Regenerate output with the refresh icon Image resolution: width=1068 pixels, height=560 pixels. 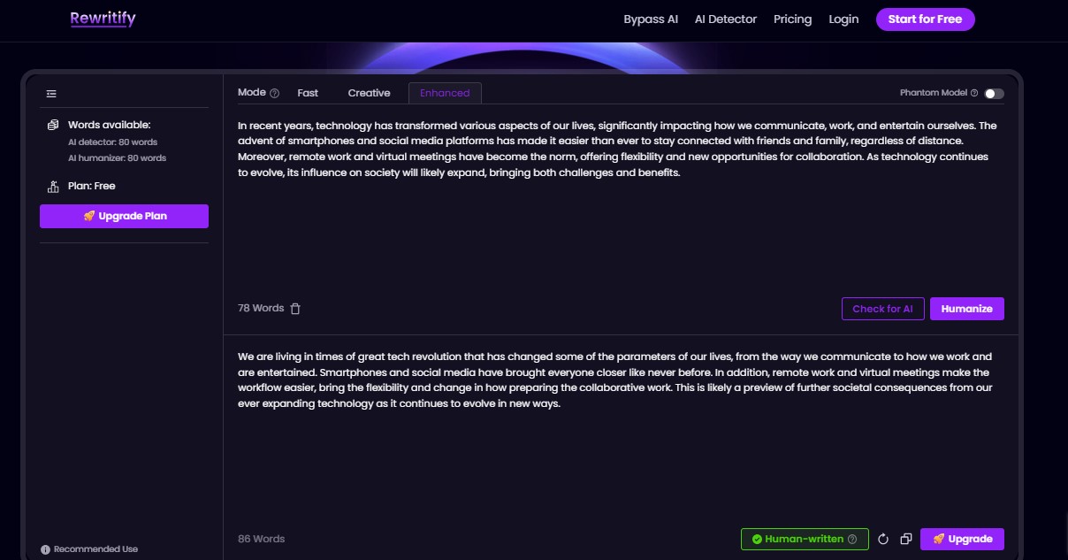[x=882, y=539]
